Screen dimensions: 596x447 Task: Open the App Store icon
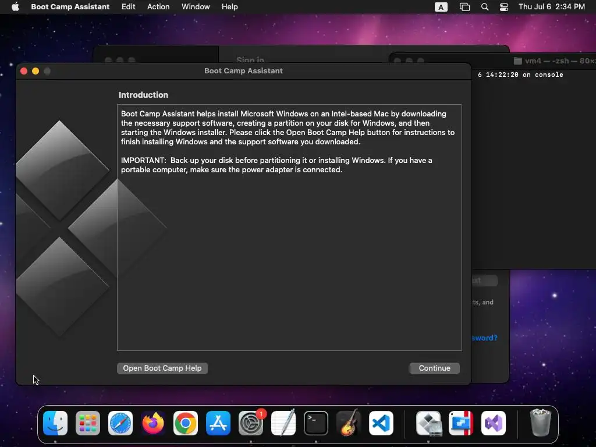[218, 423]
